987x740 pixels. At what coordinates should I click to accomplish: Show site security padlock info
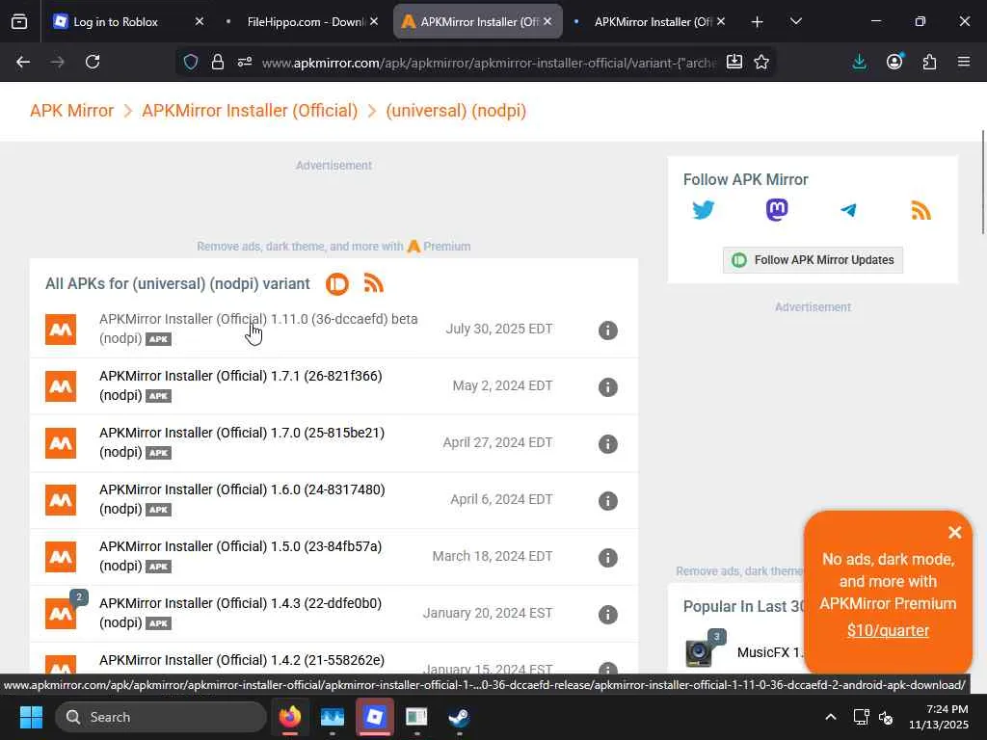point(218,62)
